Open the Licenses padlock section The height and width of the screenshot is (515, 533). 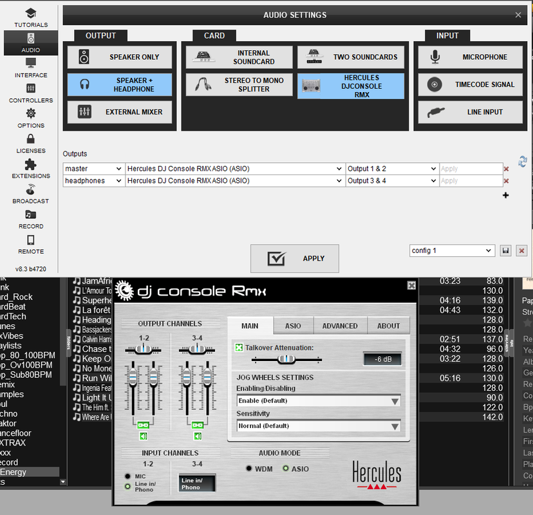click(x=31, y=144)
